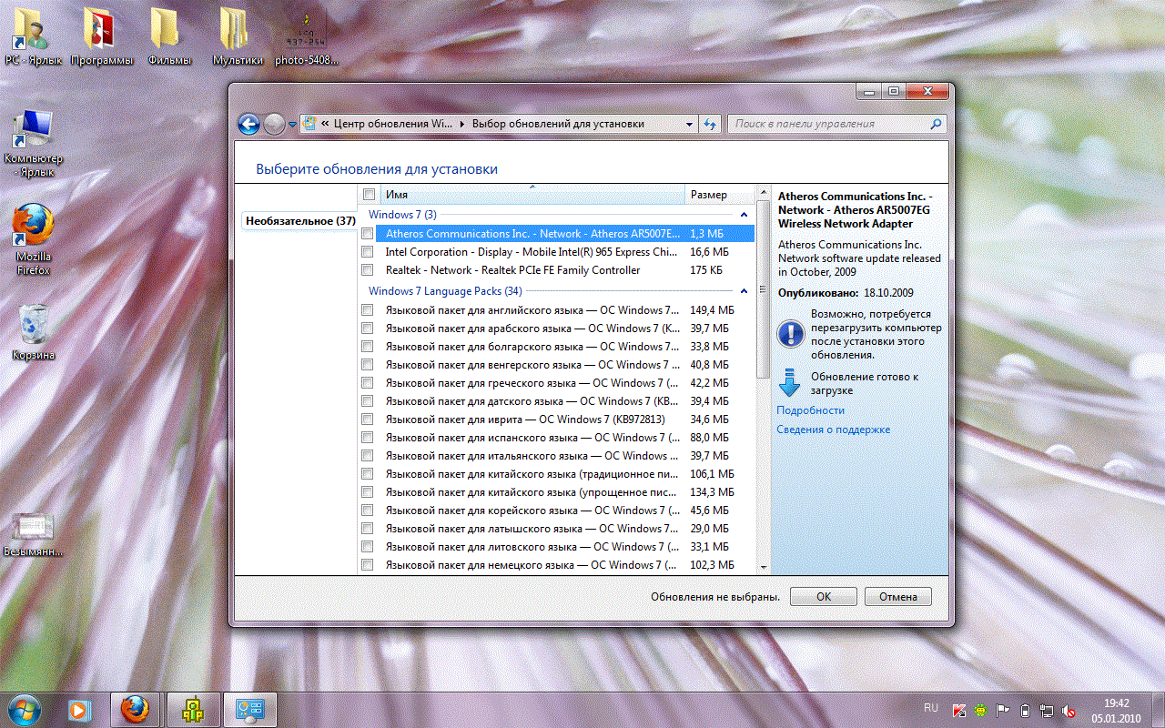
Task: Open the recent pages arrow beside Forward
Action: [x=292, y=124]
